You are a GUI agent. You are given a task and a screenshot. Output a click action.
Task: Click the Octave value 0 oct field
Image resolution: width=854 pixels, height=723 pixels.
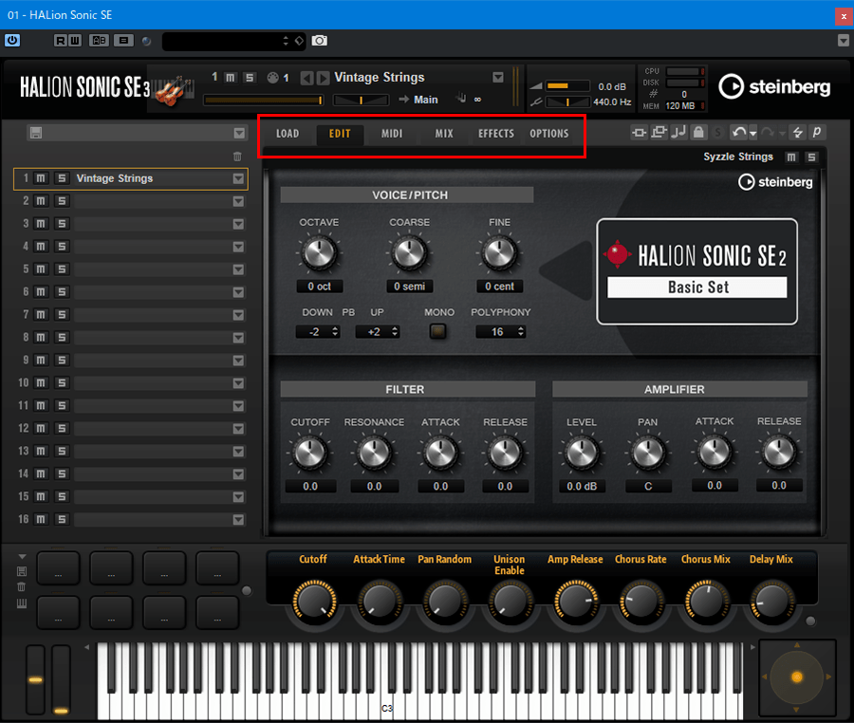tap(319, 287)
